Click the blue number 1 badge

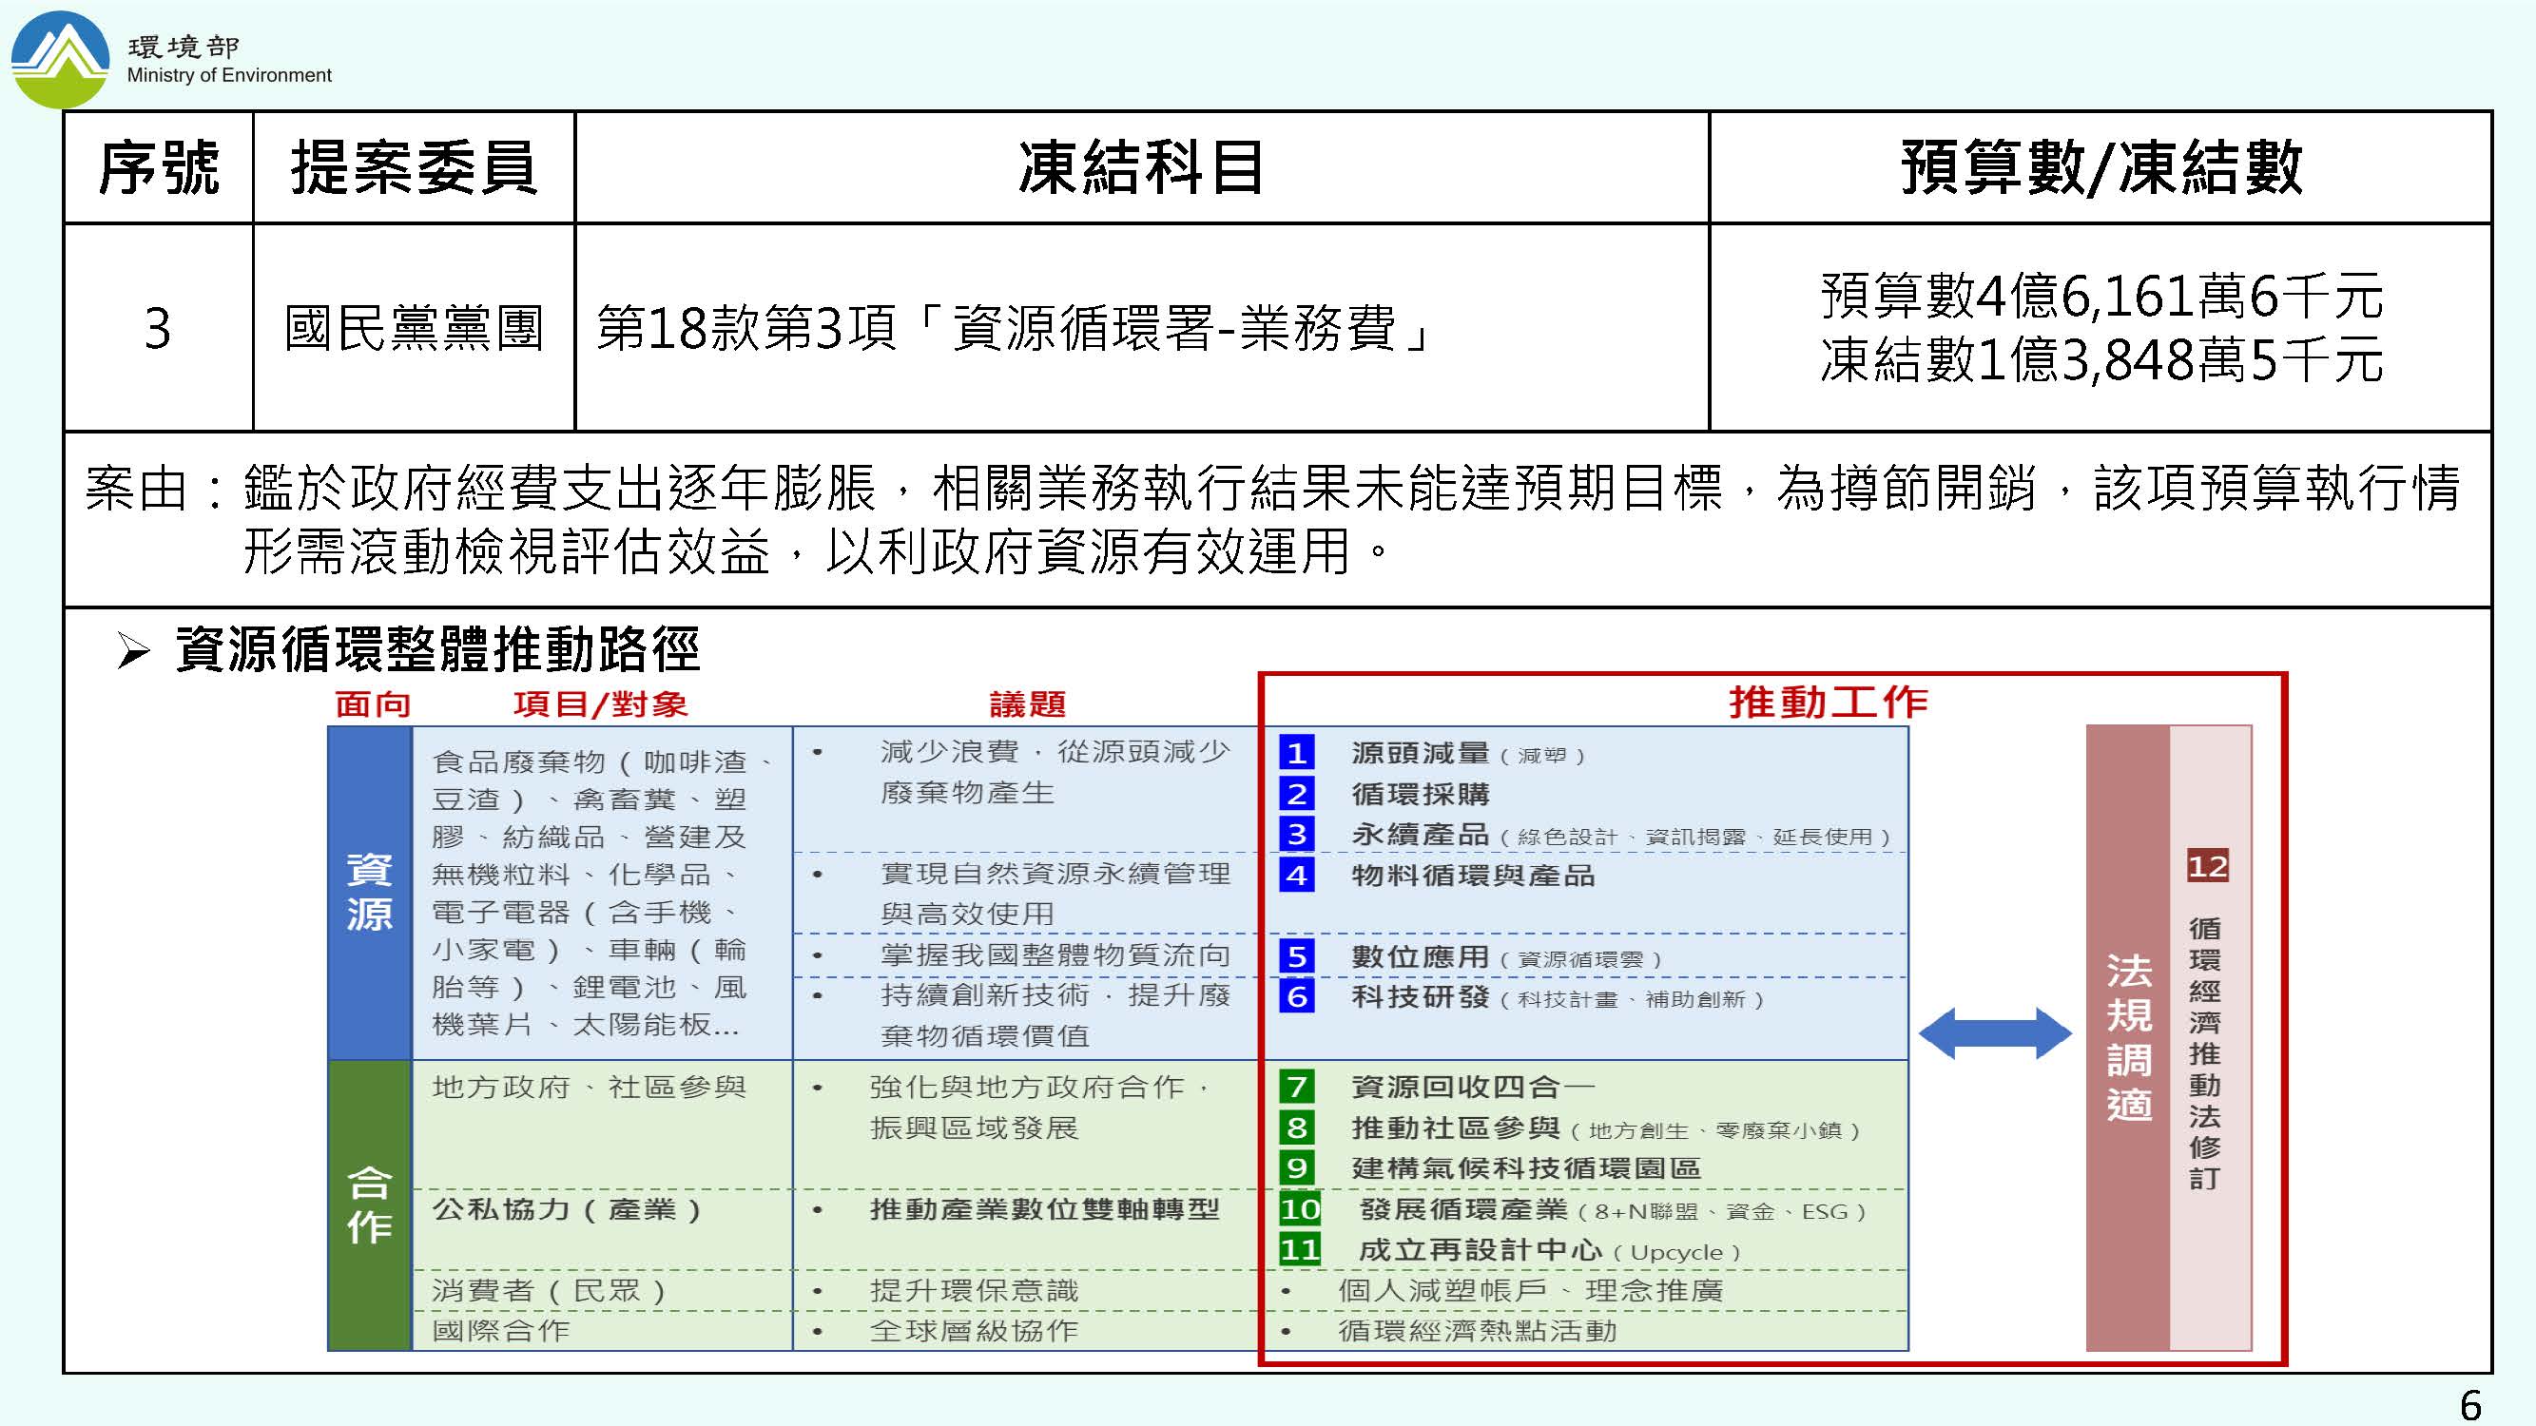coord(1297,753)
